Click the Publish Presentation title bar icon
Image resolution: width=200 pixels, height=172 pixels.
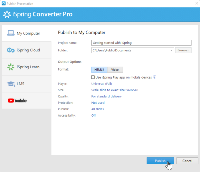(x=3, y=3)
